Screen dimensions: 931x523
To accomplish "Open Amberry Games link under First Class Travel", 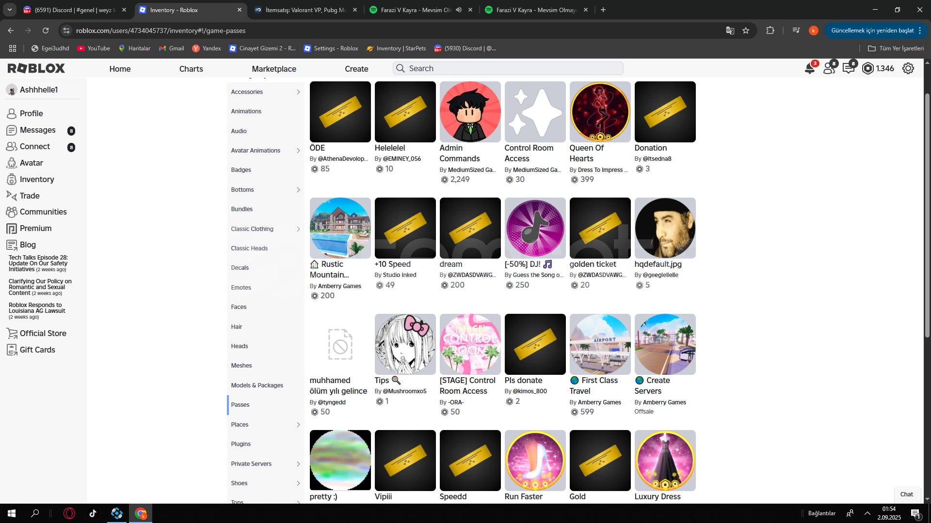I will click(x=599, y=402).
